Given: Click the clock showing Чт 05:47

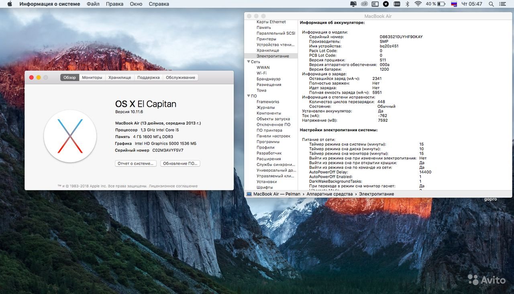Looking at the screenshot, I should click(x=472, y=4).
